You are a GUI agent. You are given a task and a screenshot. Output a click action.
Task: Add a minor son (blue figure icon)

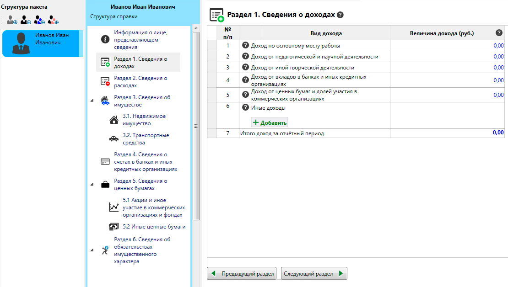point(39,20)
